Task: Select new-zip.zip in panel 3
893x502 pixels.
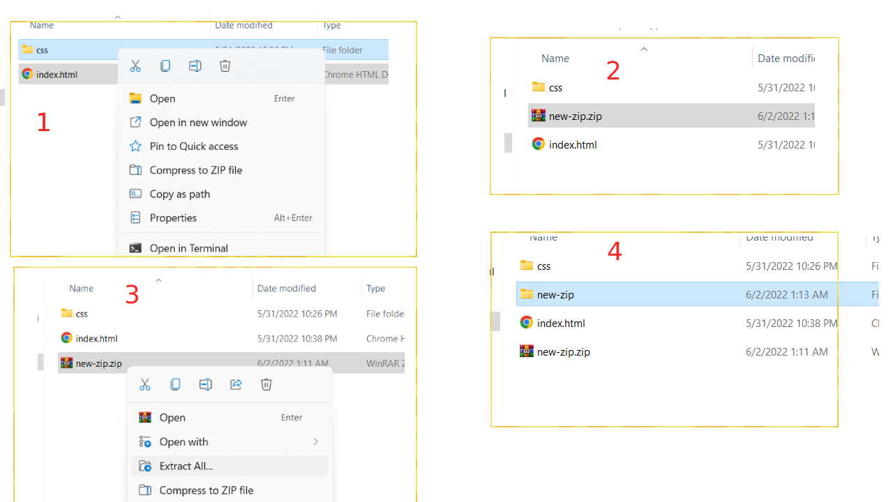Action: coord(231,363)
